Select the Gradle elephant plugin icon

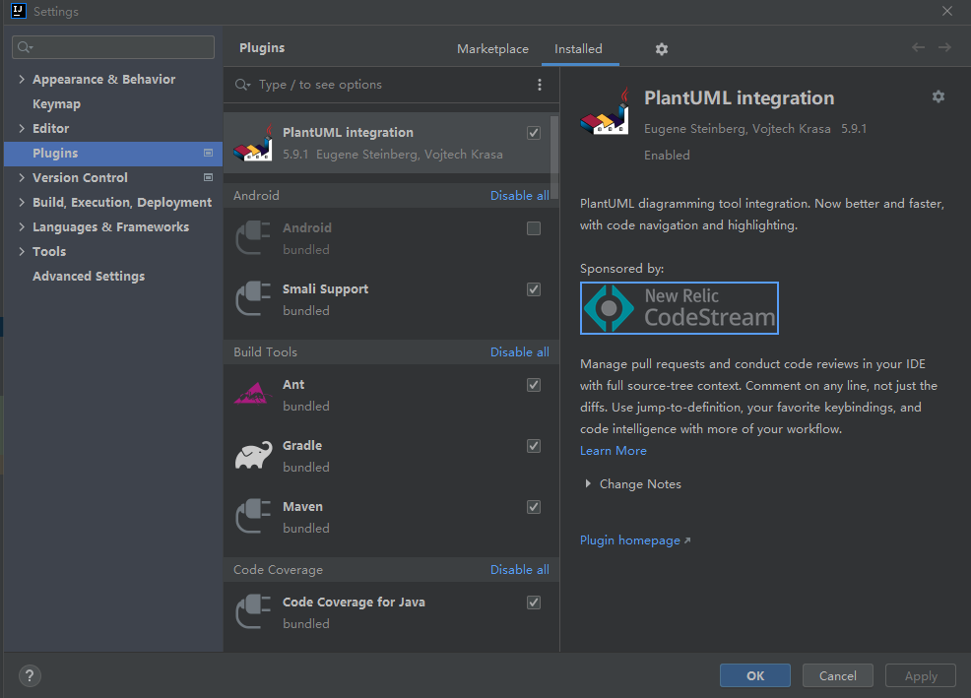[253, 456]
